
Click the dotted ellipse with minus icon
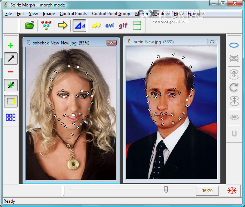pyautogui.click(x=234, y=117)
